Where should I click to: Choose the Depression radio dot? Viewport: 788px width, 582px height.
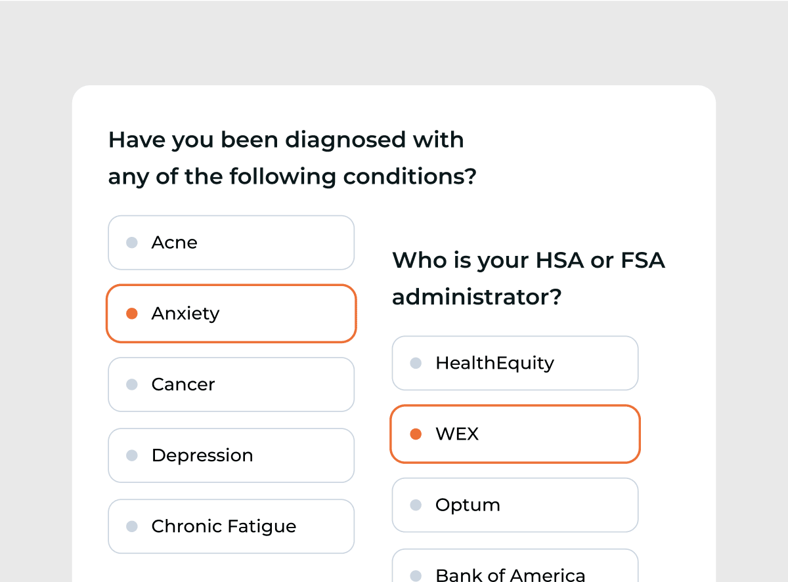tap(132, 455)
